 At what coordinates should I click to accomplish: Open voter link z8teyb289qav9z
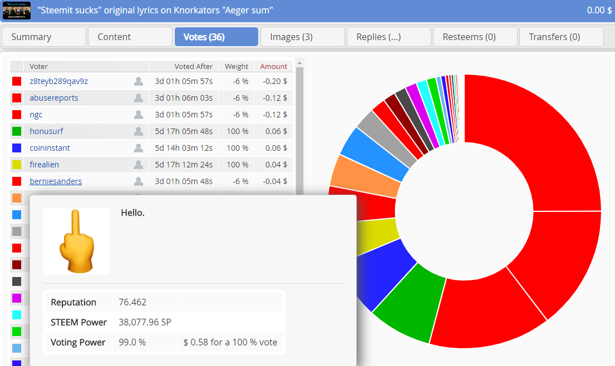[x=59, y=81]
